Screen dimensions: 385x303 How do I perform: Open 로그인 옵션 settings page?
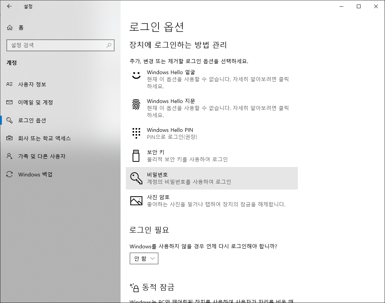[60, 120]
